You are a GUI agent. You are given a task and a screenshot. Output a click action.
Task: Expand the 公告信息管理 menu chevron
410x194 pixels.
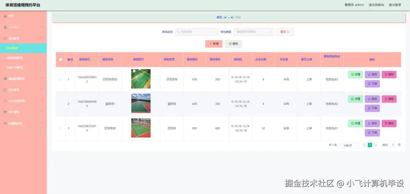(x=42, y=101)
